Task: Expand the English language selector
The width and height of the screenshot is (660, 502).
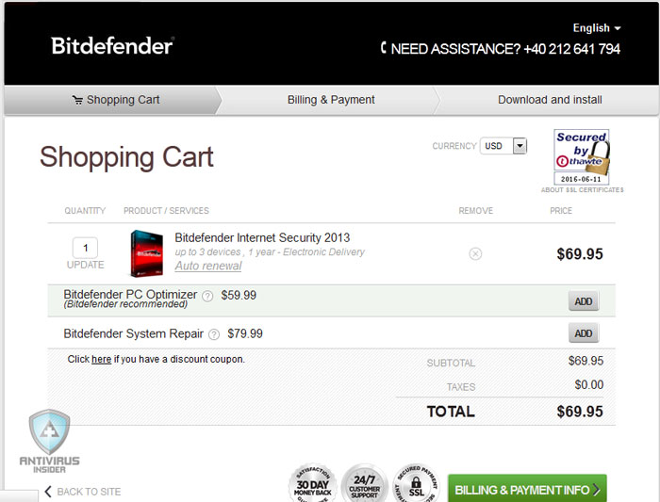Action: [597, 28]
